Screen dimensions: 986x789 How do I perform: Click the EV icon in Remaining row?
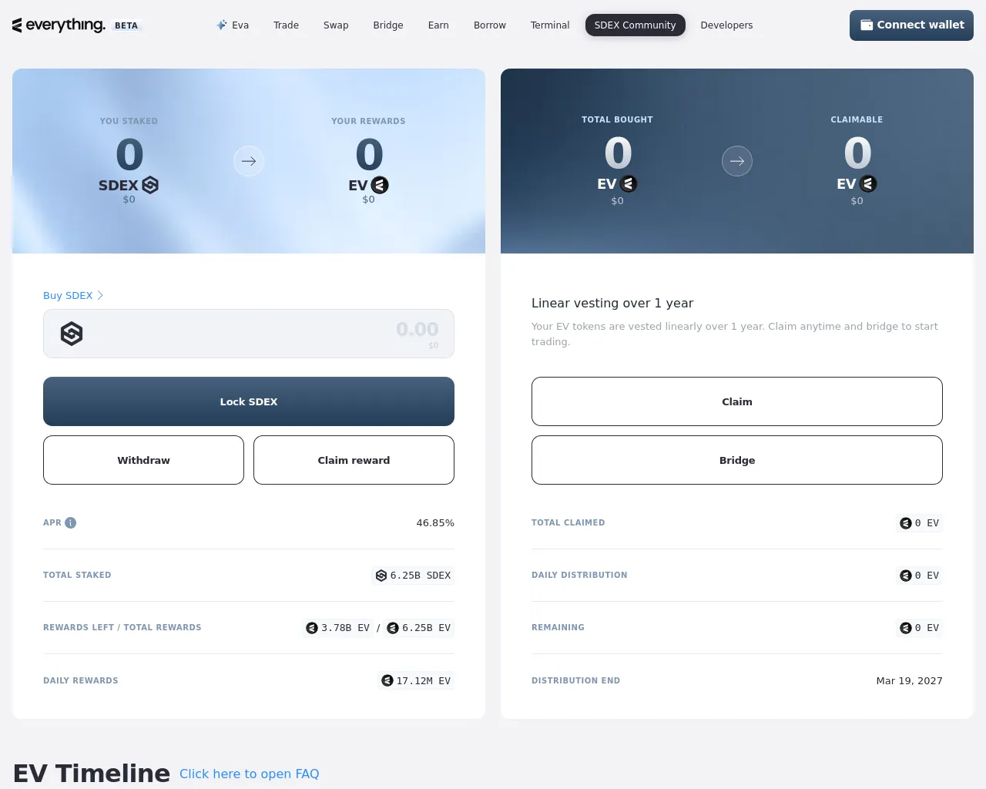tap(906, 628)
